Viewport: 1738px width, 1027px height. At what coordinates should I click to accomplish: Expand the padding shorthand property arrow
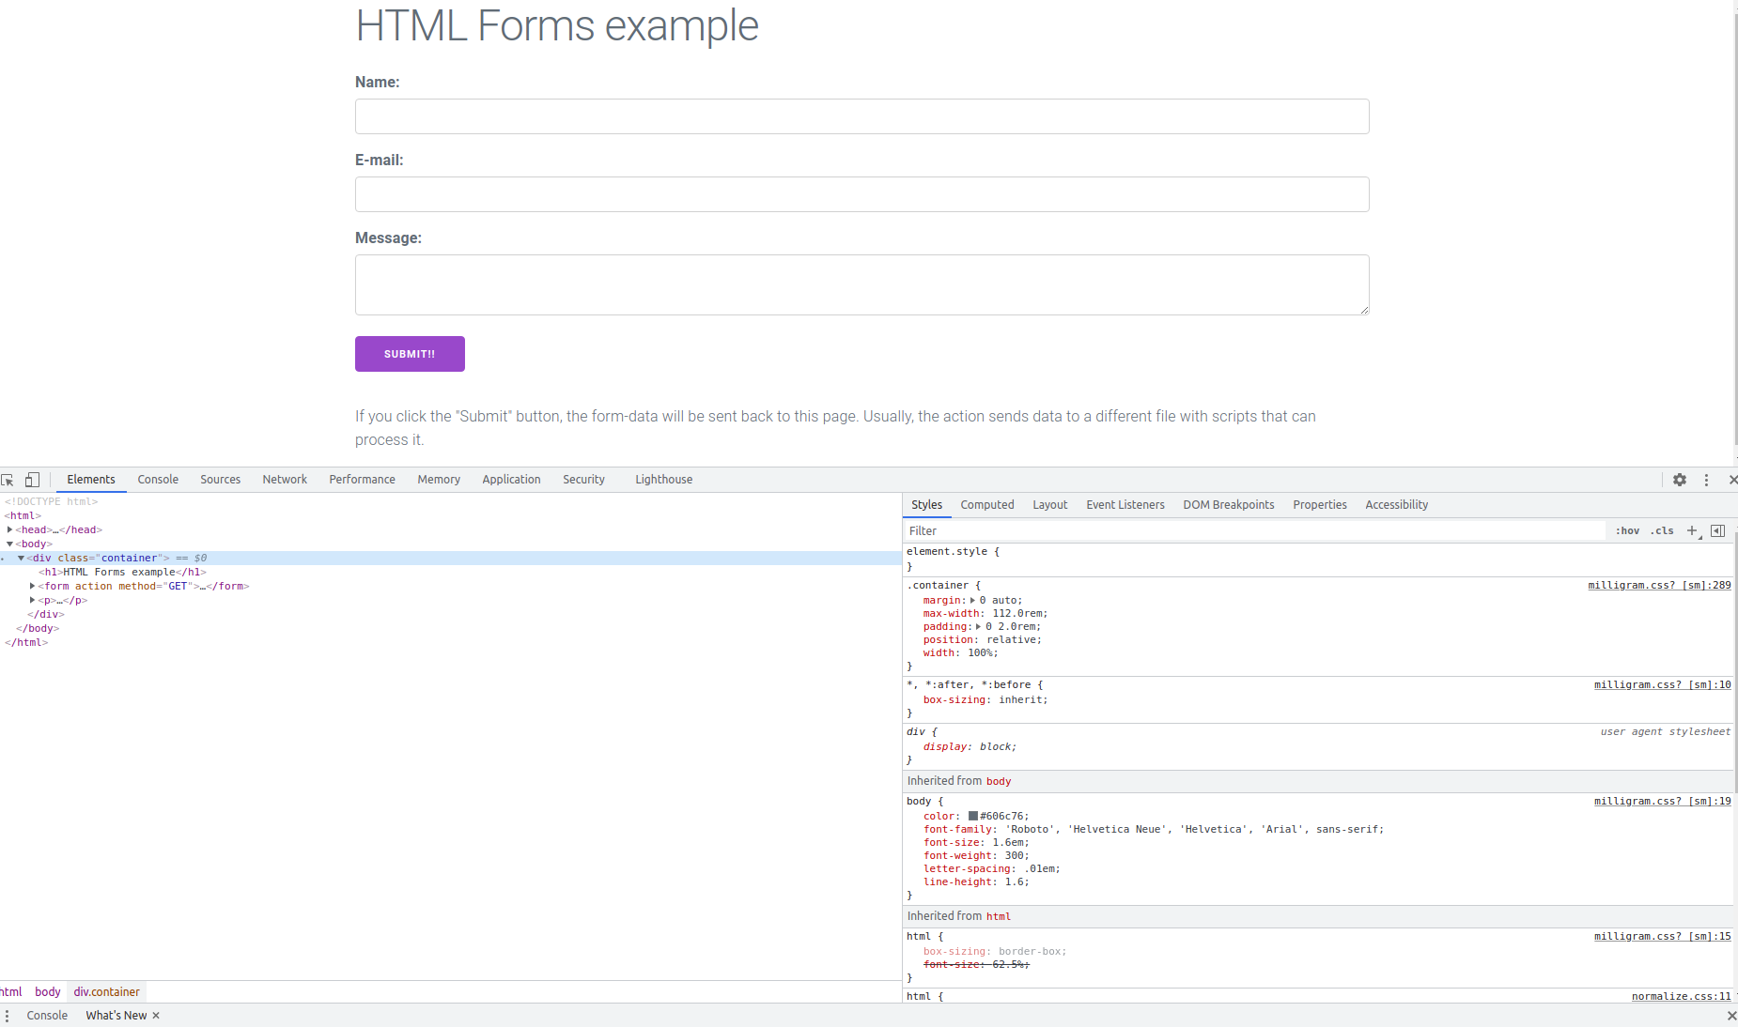pyautogui.click(x=978, y=626)
